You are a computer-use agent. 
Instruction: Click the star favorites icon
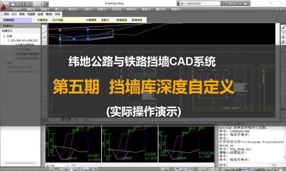240,4
